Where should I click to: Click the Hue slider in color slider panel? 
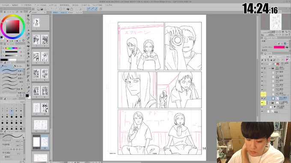tap(11, 48)
